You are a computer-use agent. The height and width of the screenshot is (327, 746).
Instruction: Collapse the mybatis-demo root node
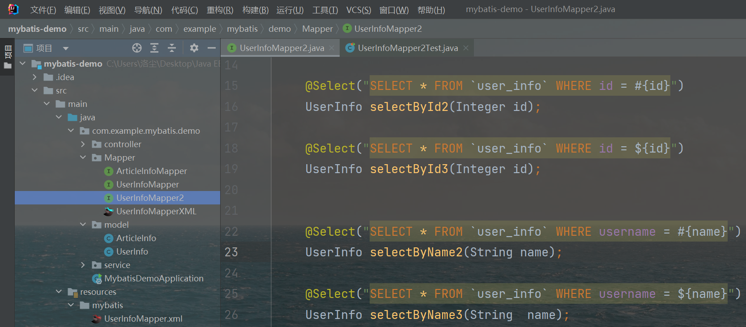[x=22, y=64]
